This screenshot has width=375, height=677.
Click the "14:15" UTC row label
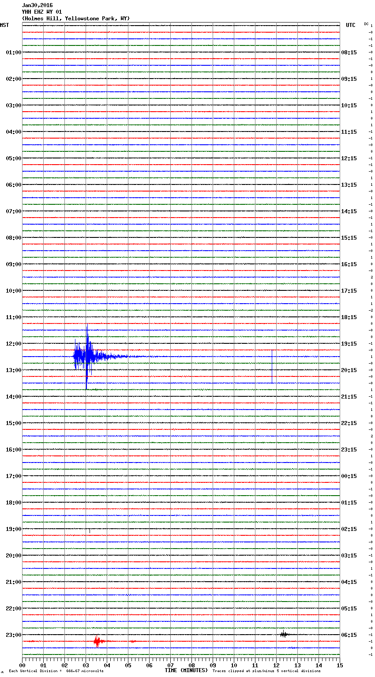click(x=349, y=211)
